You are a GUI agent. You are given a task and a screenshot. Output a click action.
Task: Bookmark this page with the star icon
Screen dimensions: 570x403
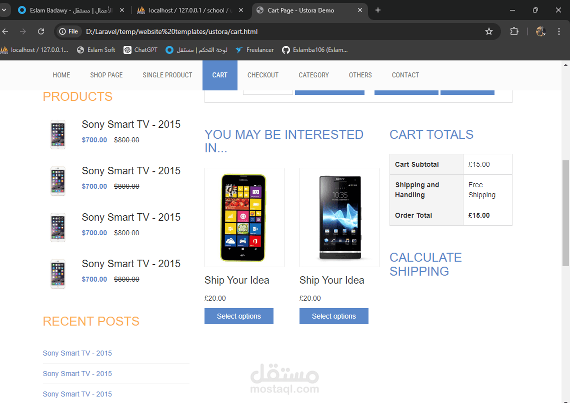[x=489, y=31]
